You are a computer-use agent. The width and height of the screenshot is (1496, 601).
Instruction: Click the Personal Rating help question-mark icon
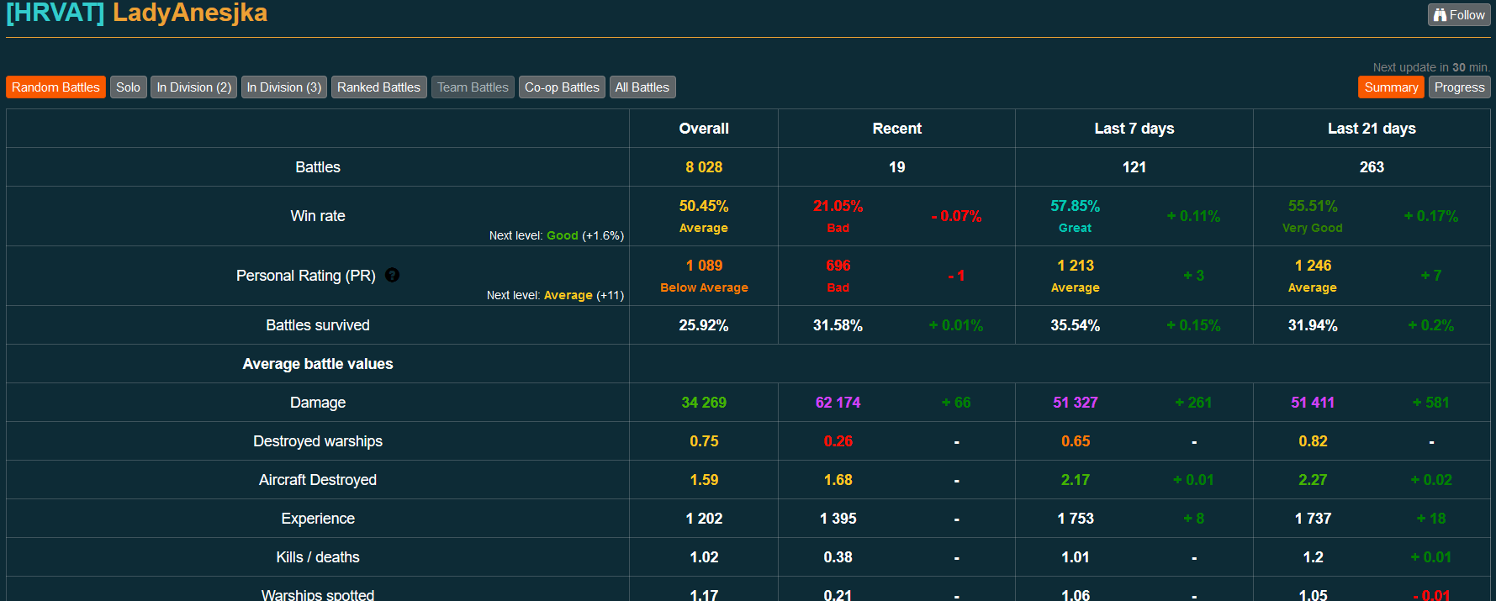pyautogui.click(x=392, y=275)
